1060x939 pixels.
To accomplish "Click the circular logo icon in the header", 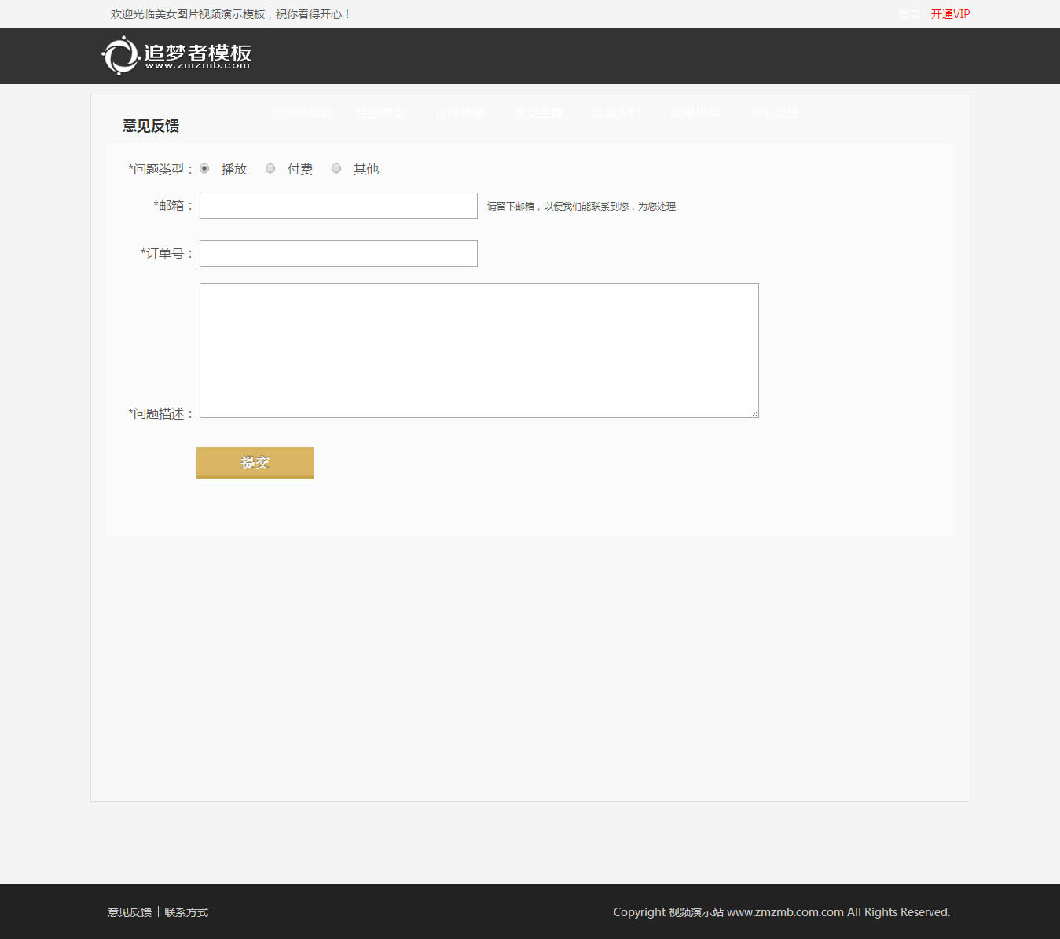I will tap(119, 56).
